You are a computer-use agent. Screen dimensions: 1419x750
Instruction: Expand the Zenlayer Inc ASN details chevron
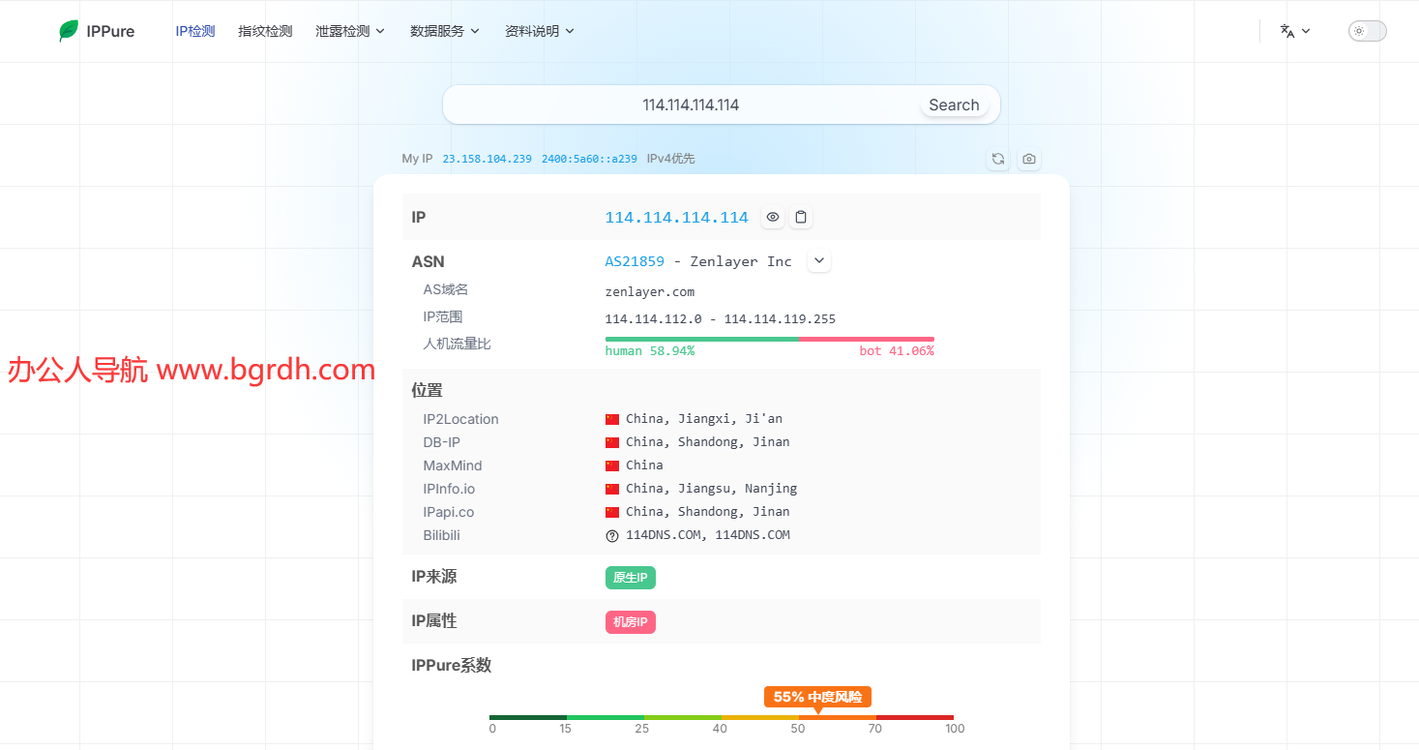[819, 261]
